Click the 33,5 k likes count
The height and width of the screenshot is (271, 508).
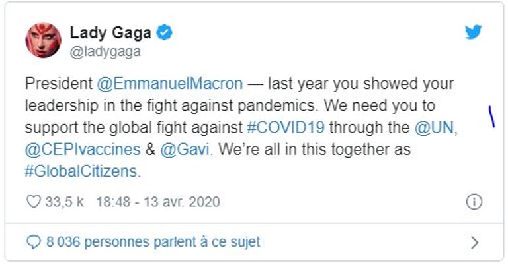tap(64, 202)
